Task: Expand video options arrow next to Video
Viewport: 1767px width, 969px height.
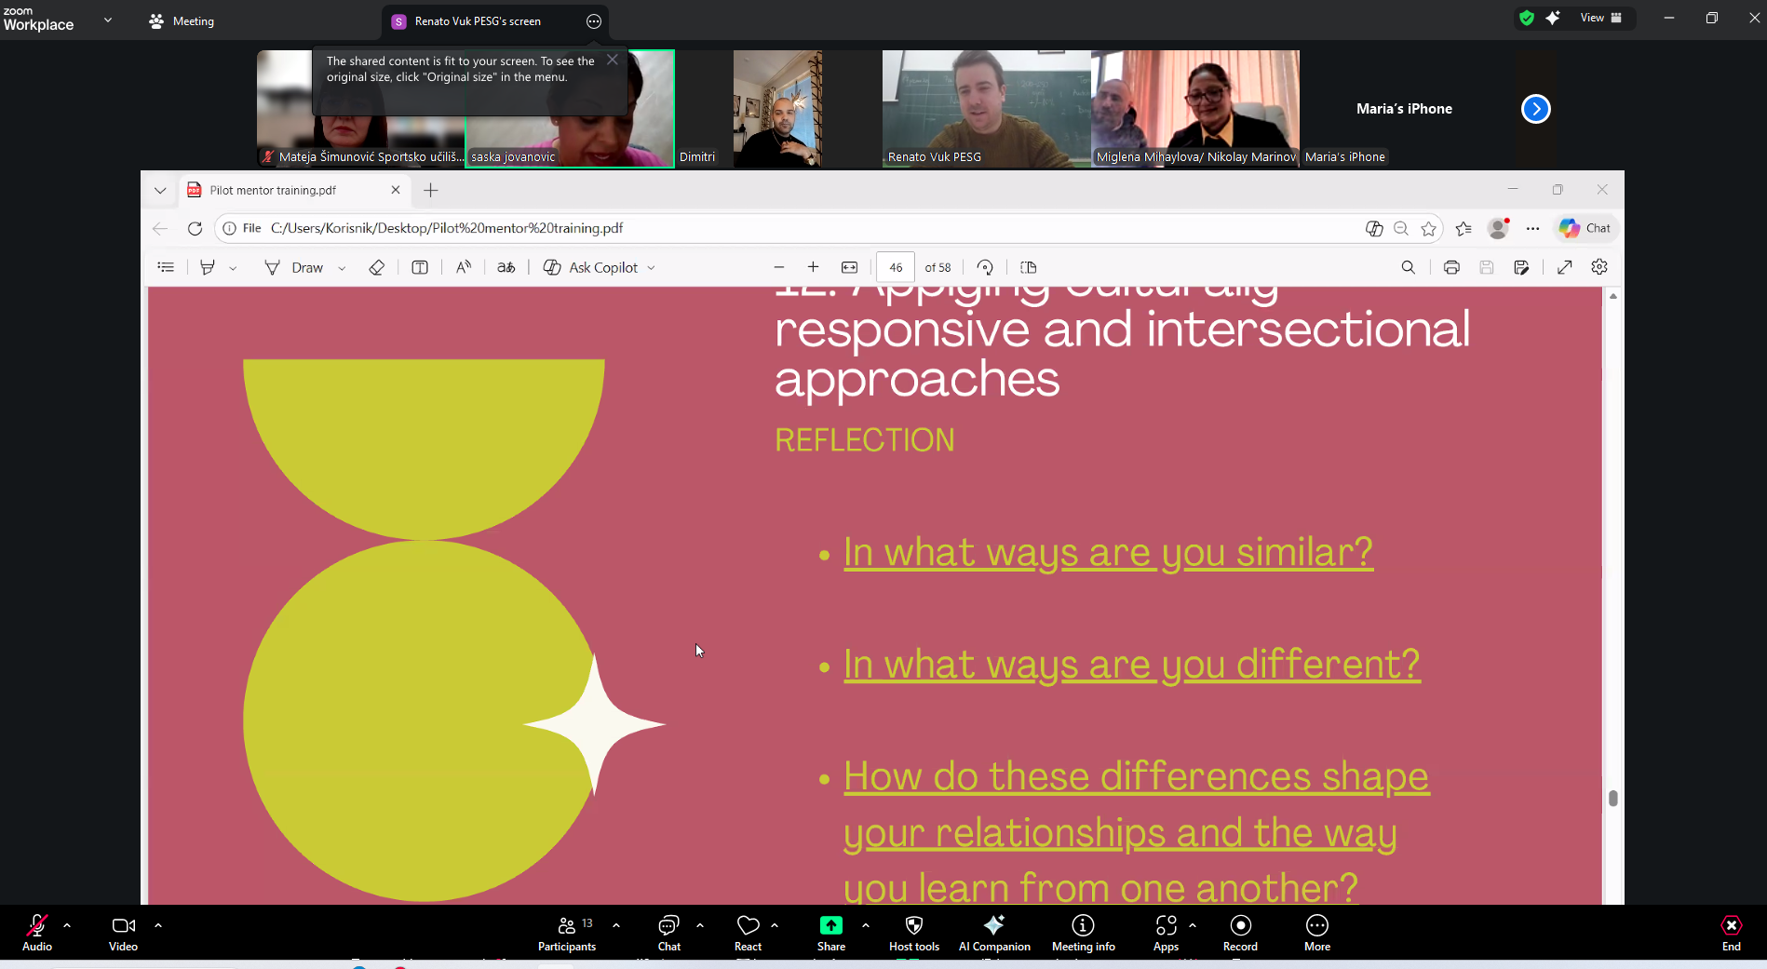Action: click(x=158, y=925)
